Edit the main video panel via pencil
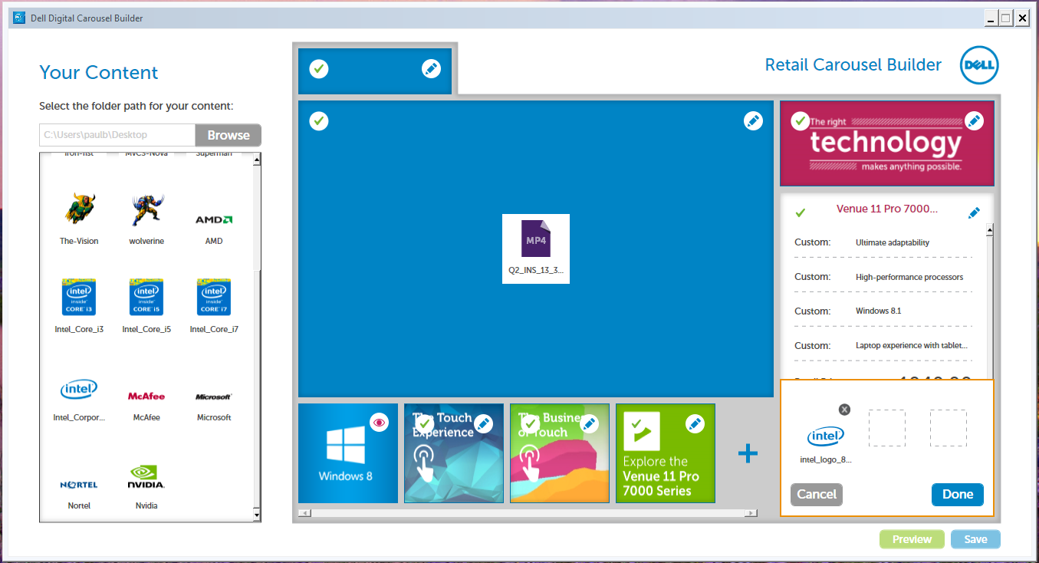Image resolution: width=1039 pixels, height=563 pixels. [753, 121]
